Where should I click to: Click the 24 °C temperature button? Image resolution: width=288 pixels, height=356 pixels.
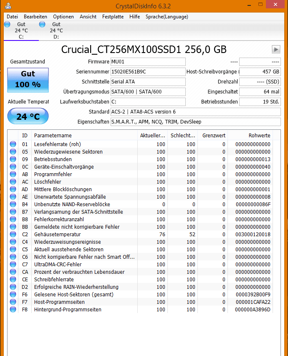(x=28, y=116)
